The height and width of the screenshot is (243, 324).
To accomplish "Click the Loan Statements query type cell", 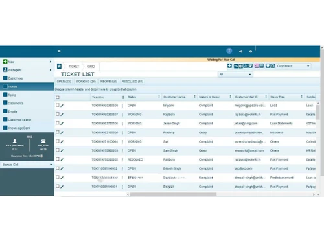I will point(281,124).
